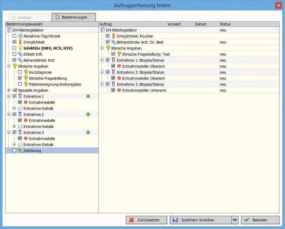285x229 pixels.
Task: Click the pencil icon next to Zeichnung
Action: tap(20, 150)
